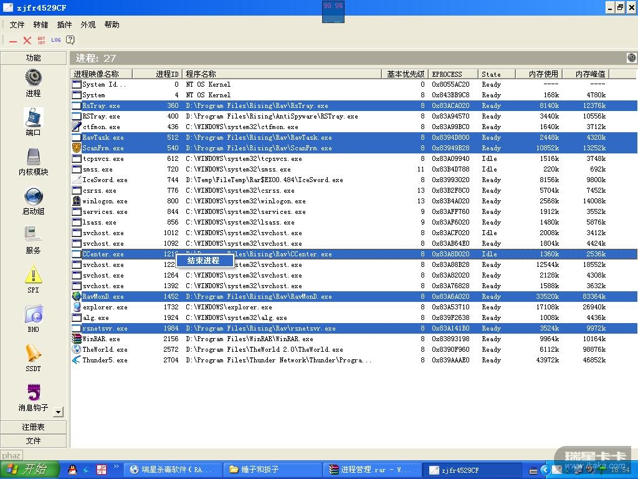Open the SSDT bell icon
The image size is (638, 479).
click(x=33, y=353)
